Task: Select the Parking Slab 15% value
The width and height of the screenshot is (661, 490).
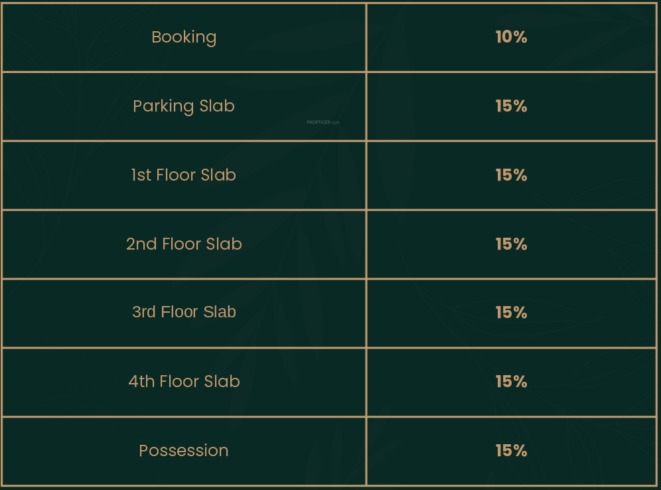Action: pos(512,106)
